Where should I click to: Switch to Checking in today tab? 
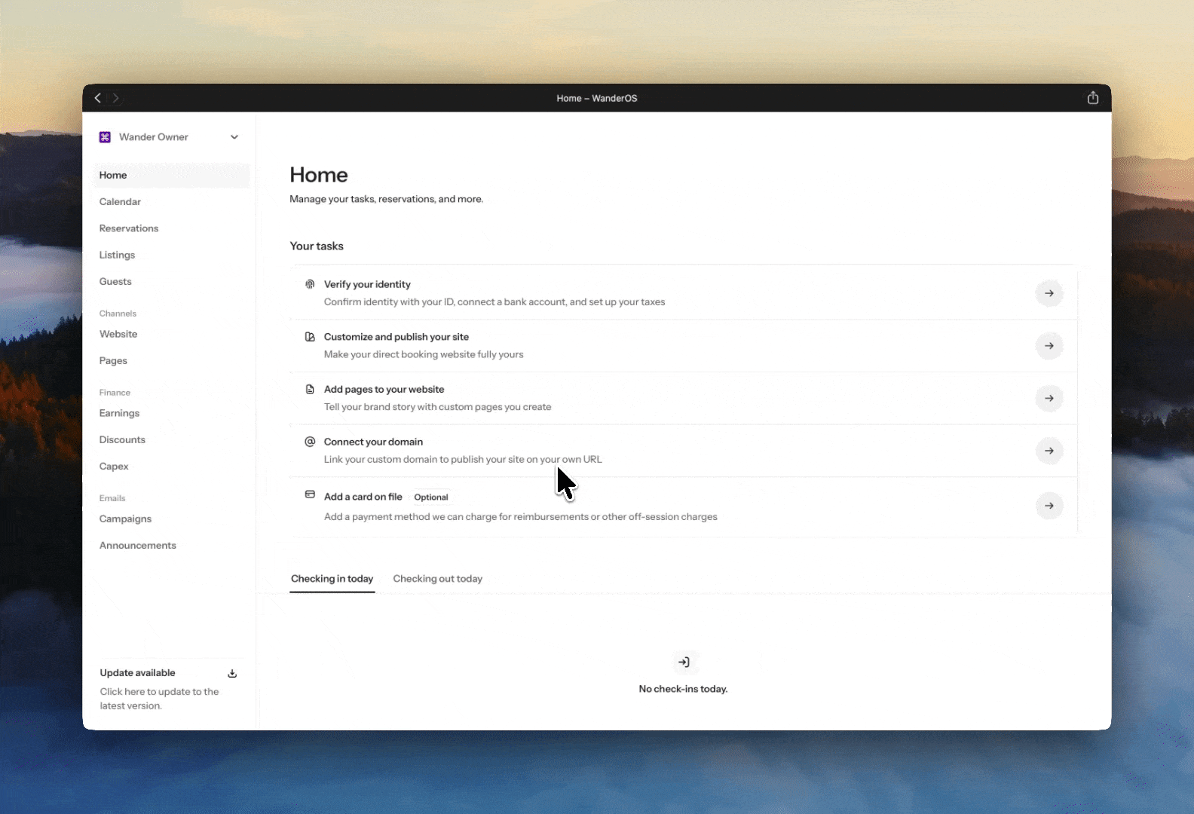coord(332,579)
